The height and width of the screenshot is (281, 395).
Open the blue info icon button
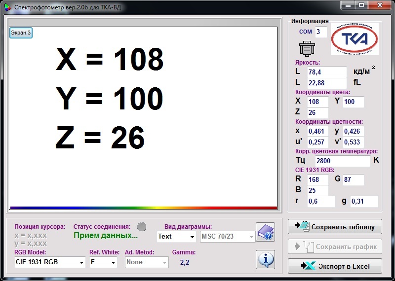(x=265, y=259)
